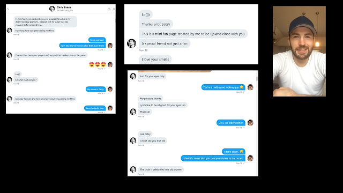
Task: Select 'You're a really good looking guy' bubble
Action: tap(223, 87)
